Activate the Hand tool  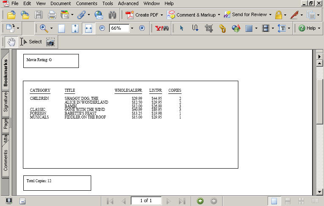[11, 42]
